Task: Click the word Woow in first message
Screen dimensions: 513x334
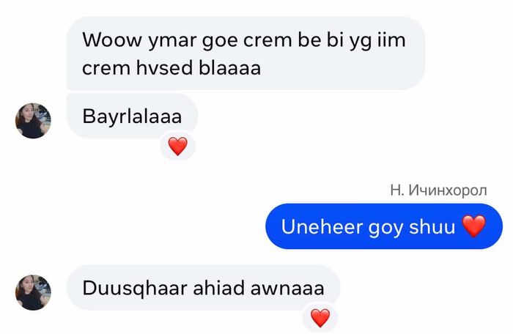Action: tap(112, 40)
